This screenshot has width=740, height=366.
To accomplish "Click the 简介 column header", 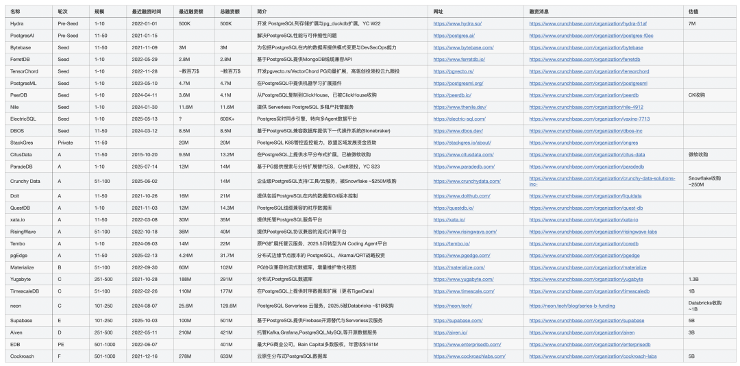I will click(x=340, y=12).
